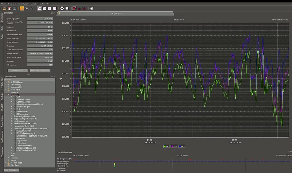The height and width of the screenshot is (173, 292).
Task: Click the white copy icon next to printer
Action: (x=67, y=8)
